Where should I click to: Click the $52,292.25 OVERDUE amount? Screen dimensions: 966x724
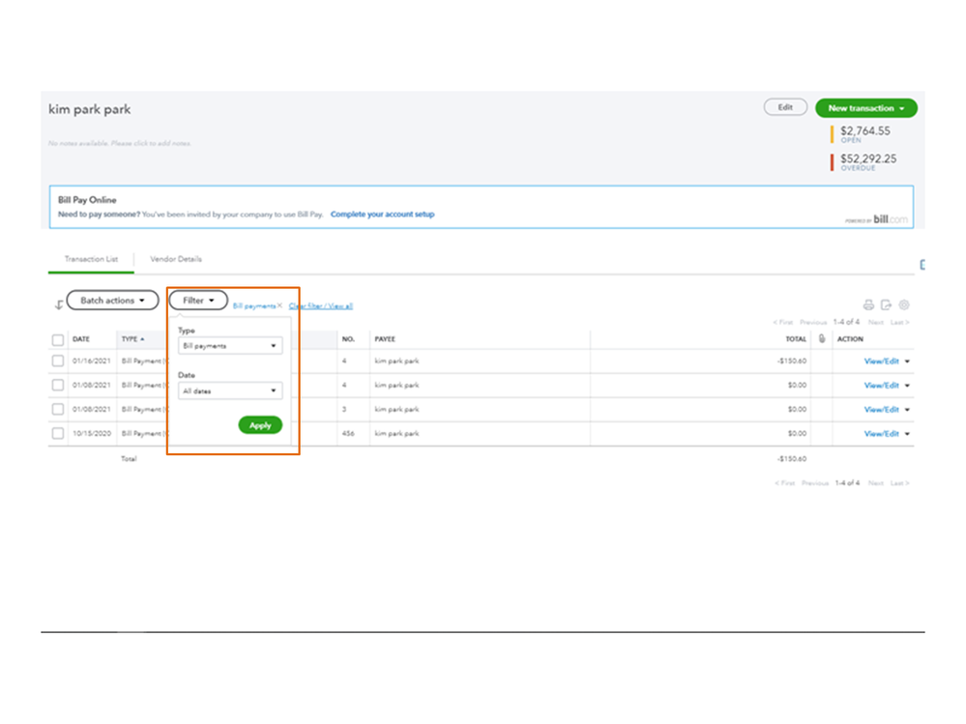868,159
